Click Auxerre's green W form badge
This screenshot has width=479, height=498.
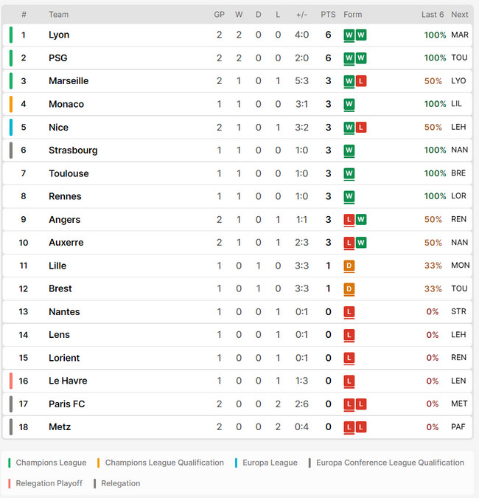tap(360, 243)
